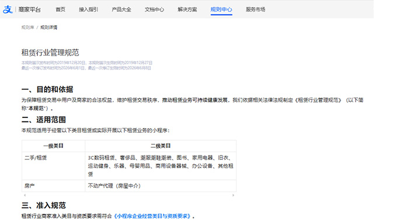Click table scroll left arrow
Image resolution: width=397 pixels, height=222 pixels.
click(x=25, y=195)
